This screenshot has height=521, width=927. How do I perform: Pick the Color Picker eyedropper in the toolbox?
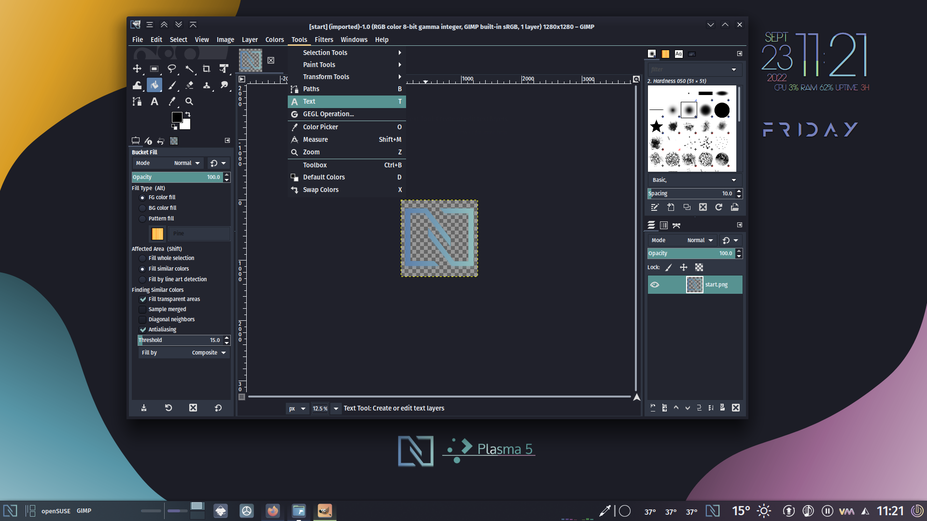click(172, 101)
